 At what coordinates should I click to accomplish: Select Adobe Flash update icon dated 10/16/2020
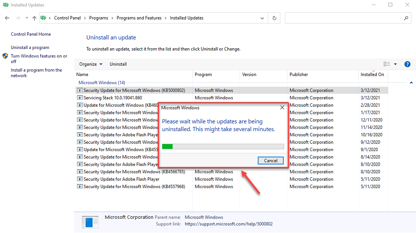(x=80, y=135)
